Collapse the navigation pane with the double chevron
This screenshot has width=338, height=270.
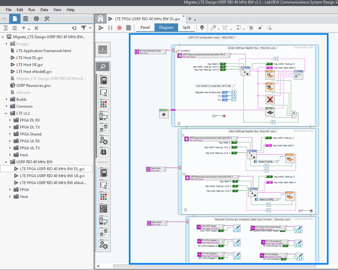pos(4,19)
